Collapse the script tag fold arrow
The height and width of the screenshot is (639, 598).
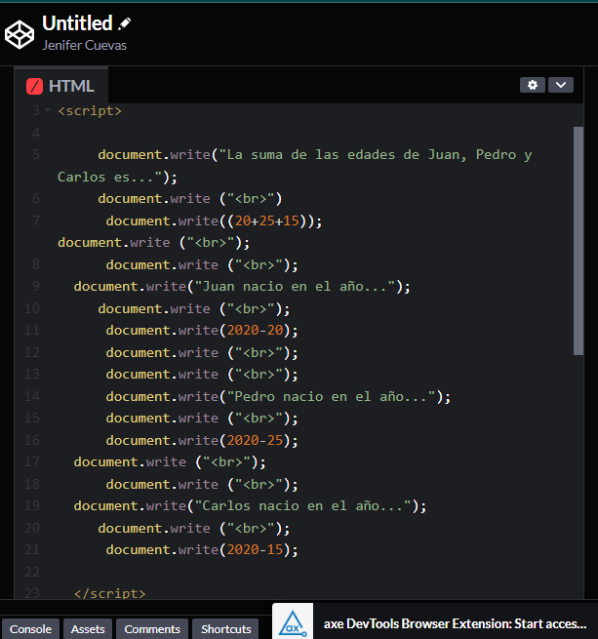[x=47, y=110]
